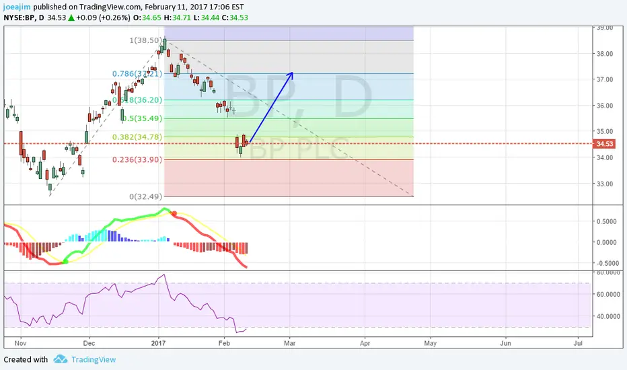
Task: Click the NYSE:BP, D symbol label
Action: point(24,17)
